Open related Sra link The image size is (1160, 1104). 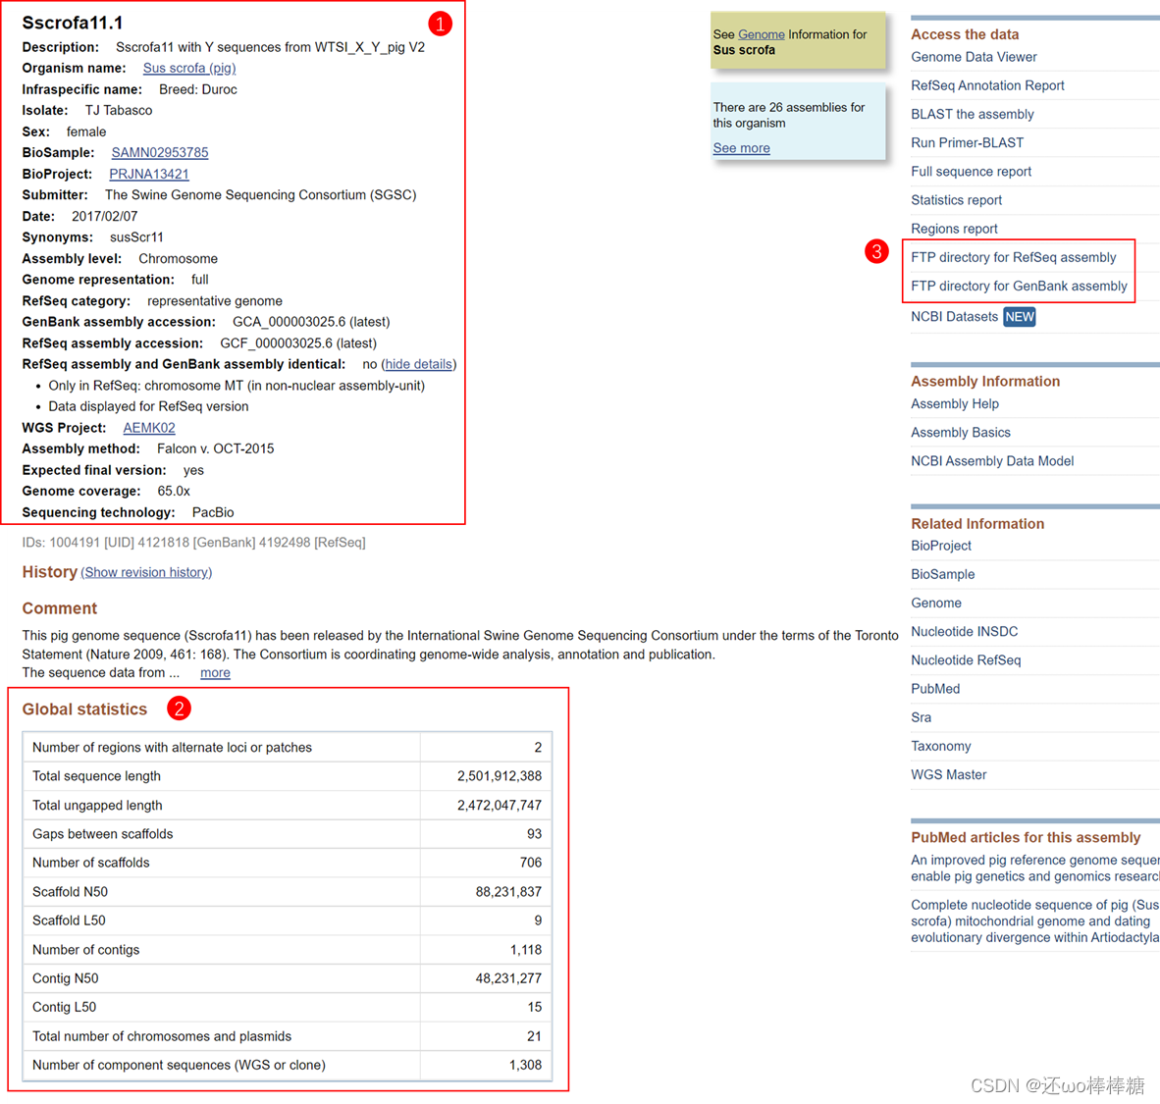[922, 717]
